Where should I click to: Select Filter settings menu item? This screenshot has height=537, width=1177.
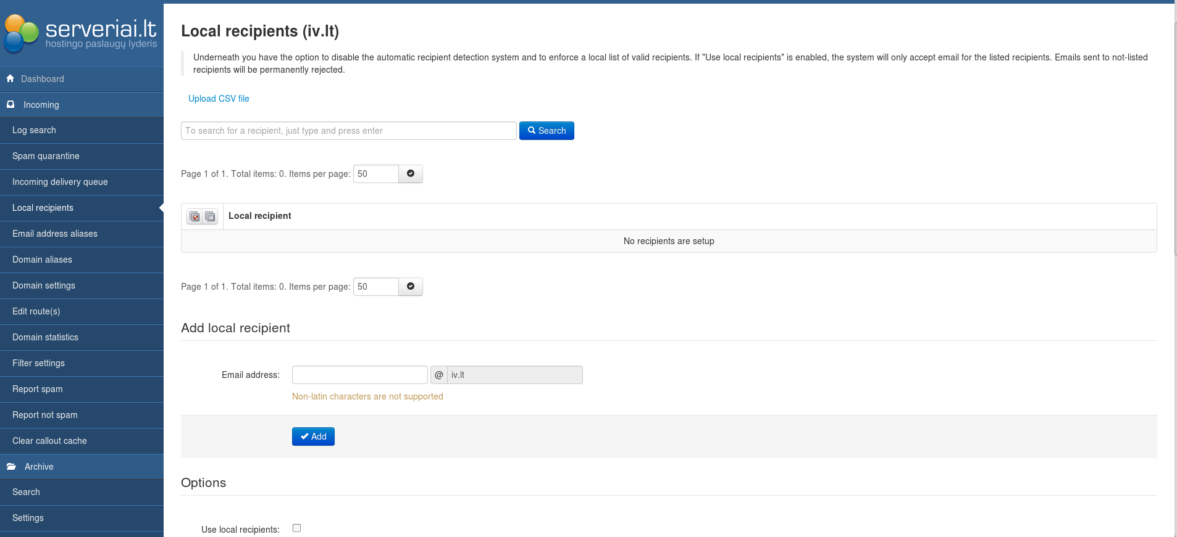click(38, 363)
